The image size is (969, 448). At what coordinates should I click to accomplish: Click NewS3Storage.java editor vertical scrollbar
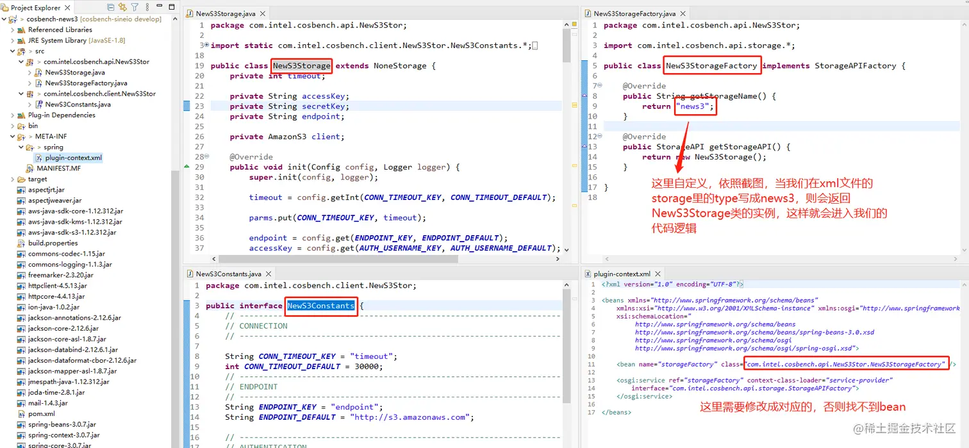(566, 45)
